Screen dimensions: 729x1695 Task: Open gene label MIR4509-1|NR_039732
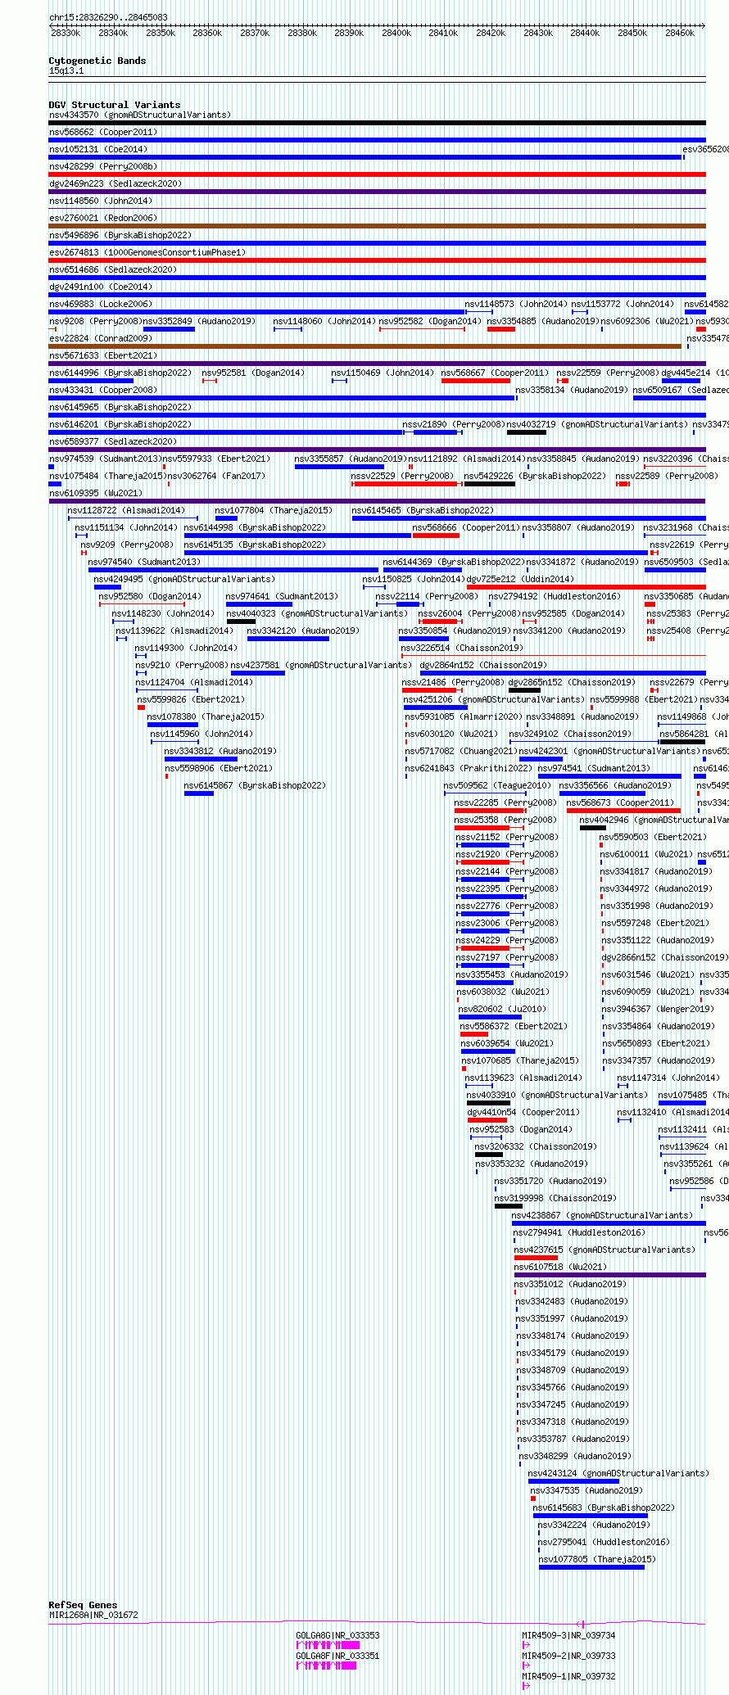click(568, 1676)
